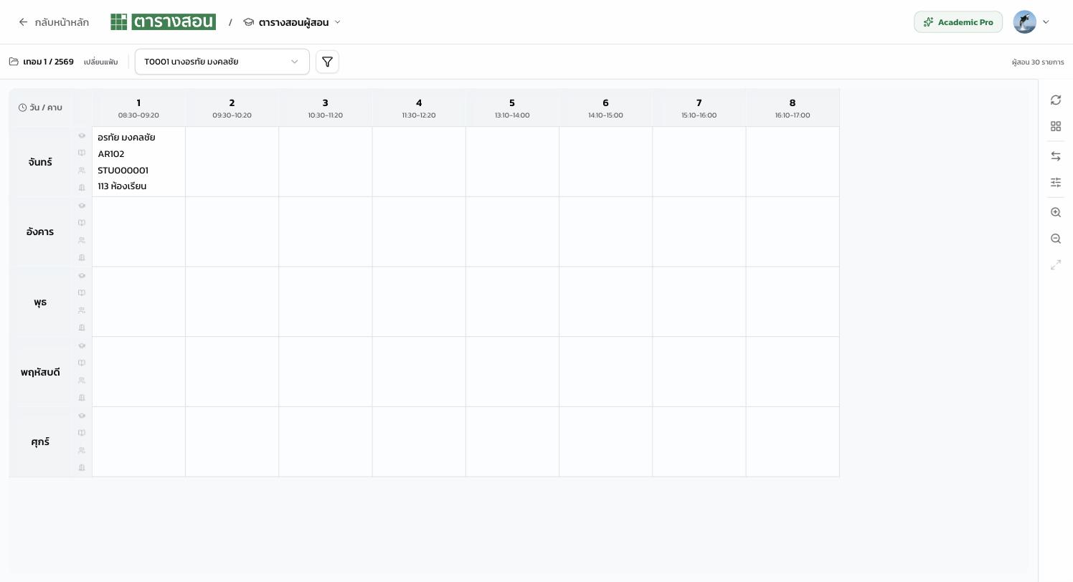Click the อังคาร day row label
1073x582 pixels.
pos(40,232)
